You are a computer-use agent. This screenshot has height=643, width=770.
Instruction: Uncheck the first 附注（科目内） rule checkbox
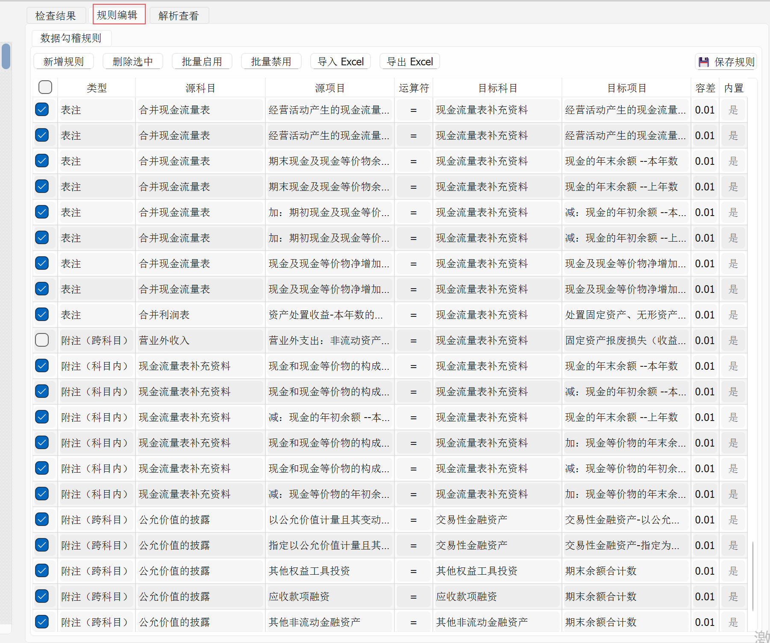point(42,366)
